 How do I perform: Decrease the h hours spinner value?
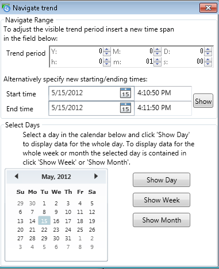tap(107, 64)
